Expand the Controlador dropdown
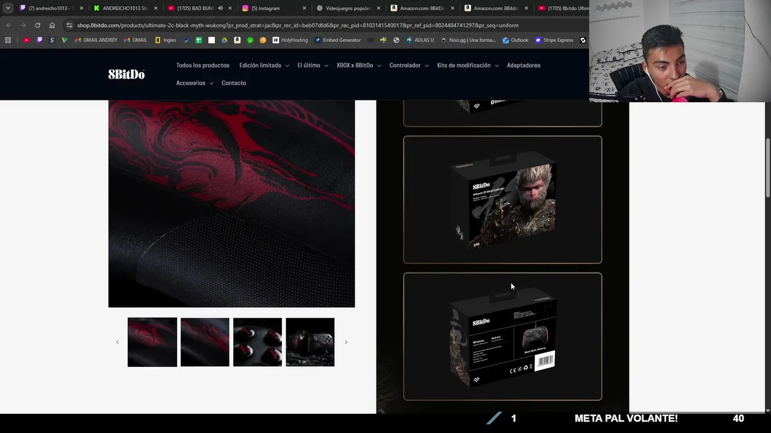This screenshot has height=433, width=771. (x=409, y=65)
